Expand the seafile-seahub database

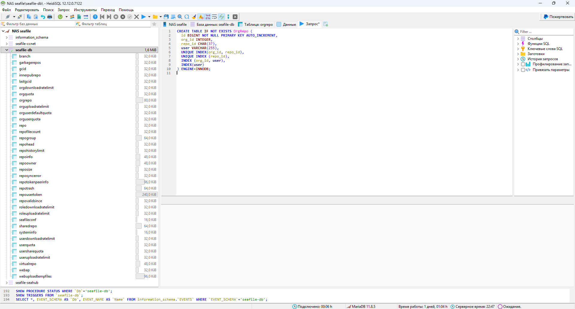point(7,283)
